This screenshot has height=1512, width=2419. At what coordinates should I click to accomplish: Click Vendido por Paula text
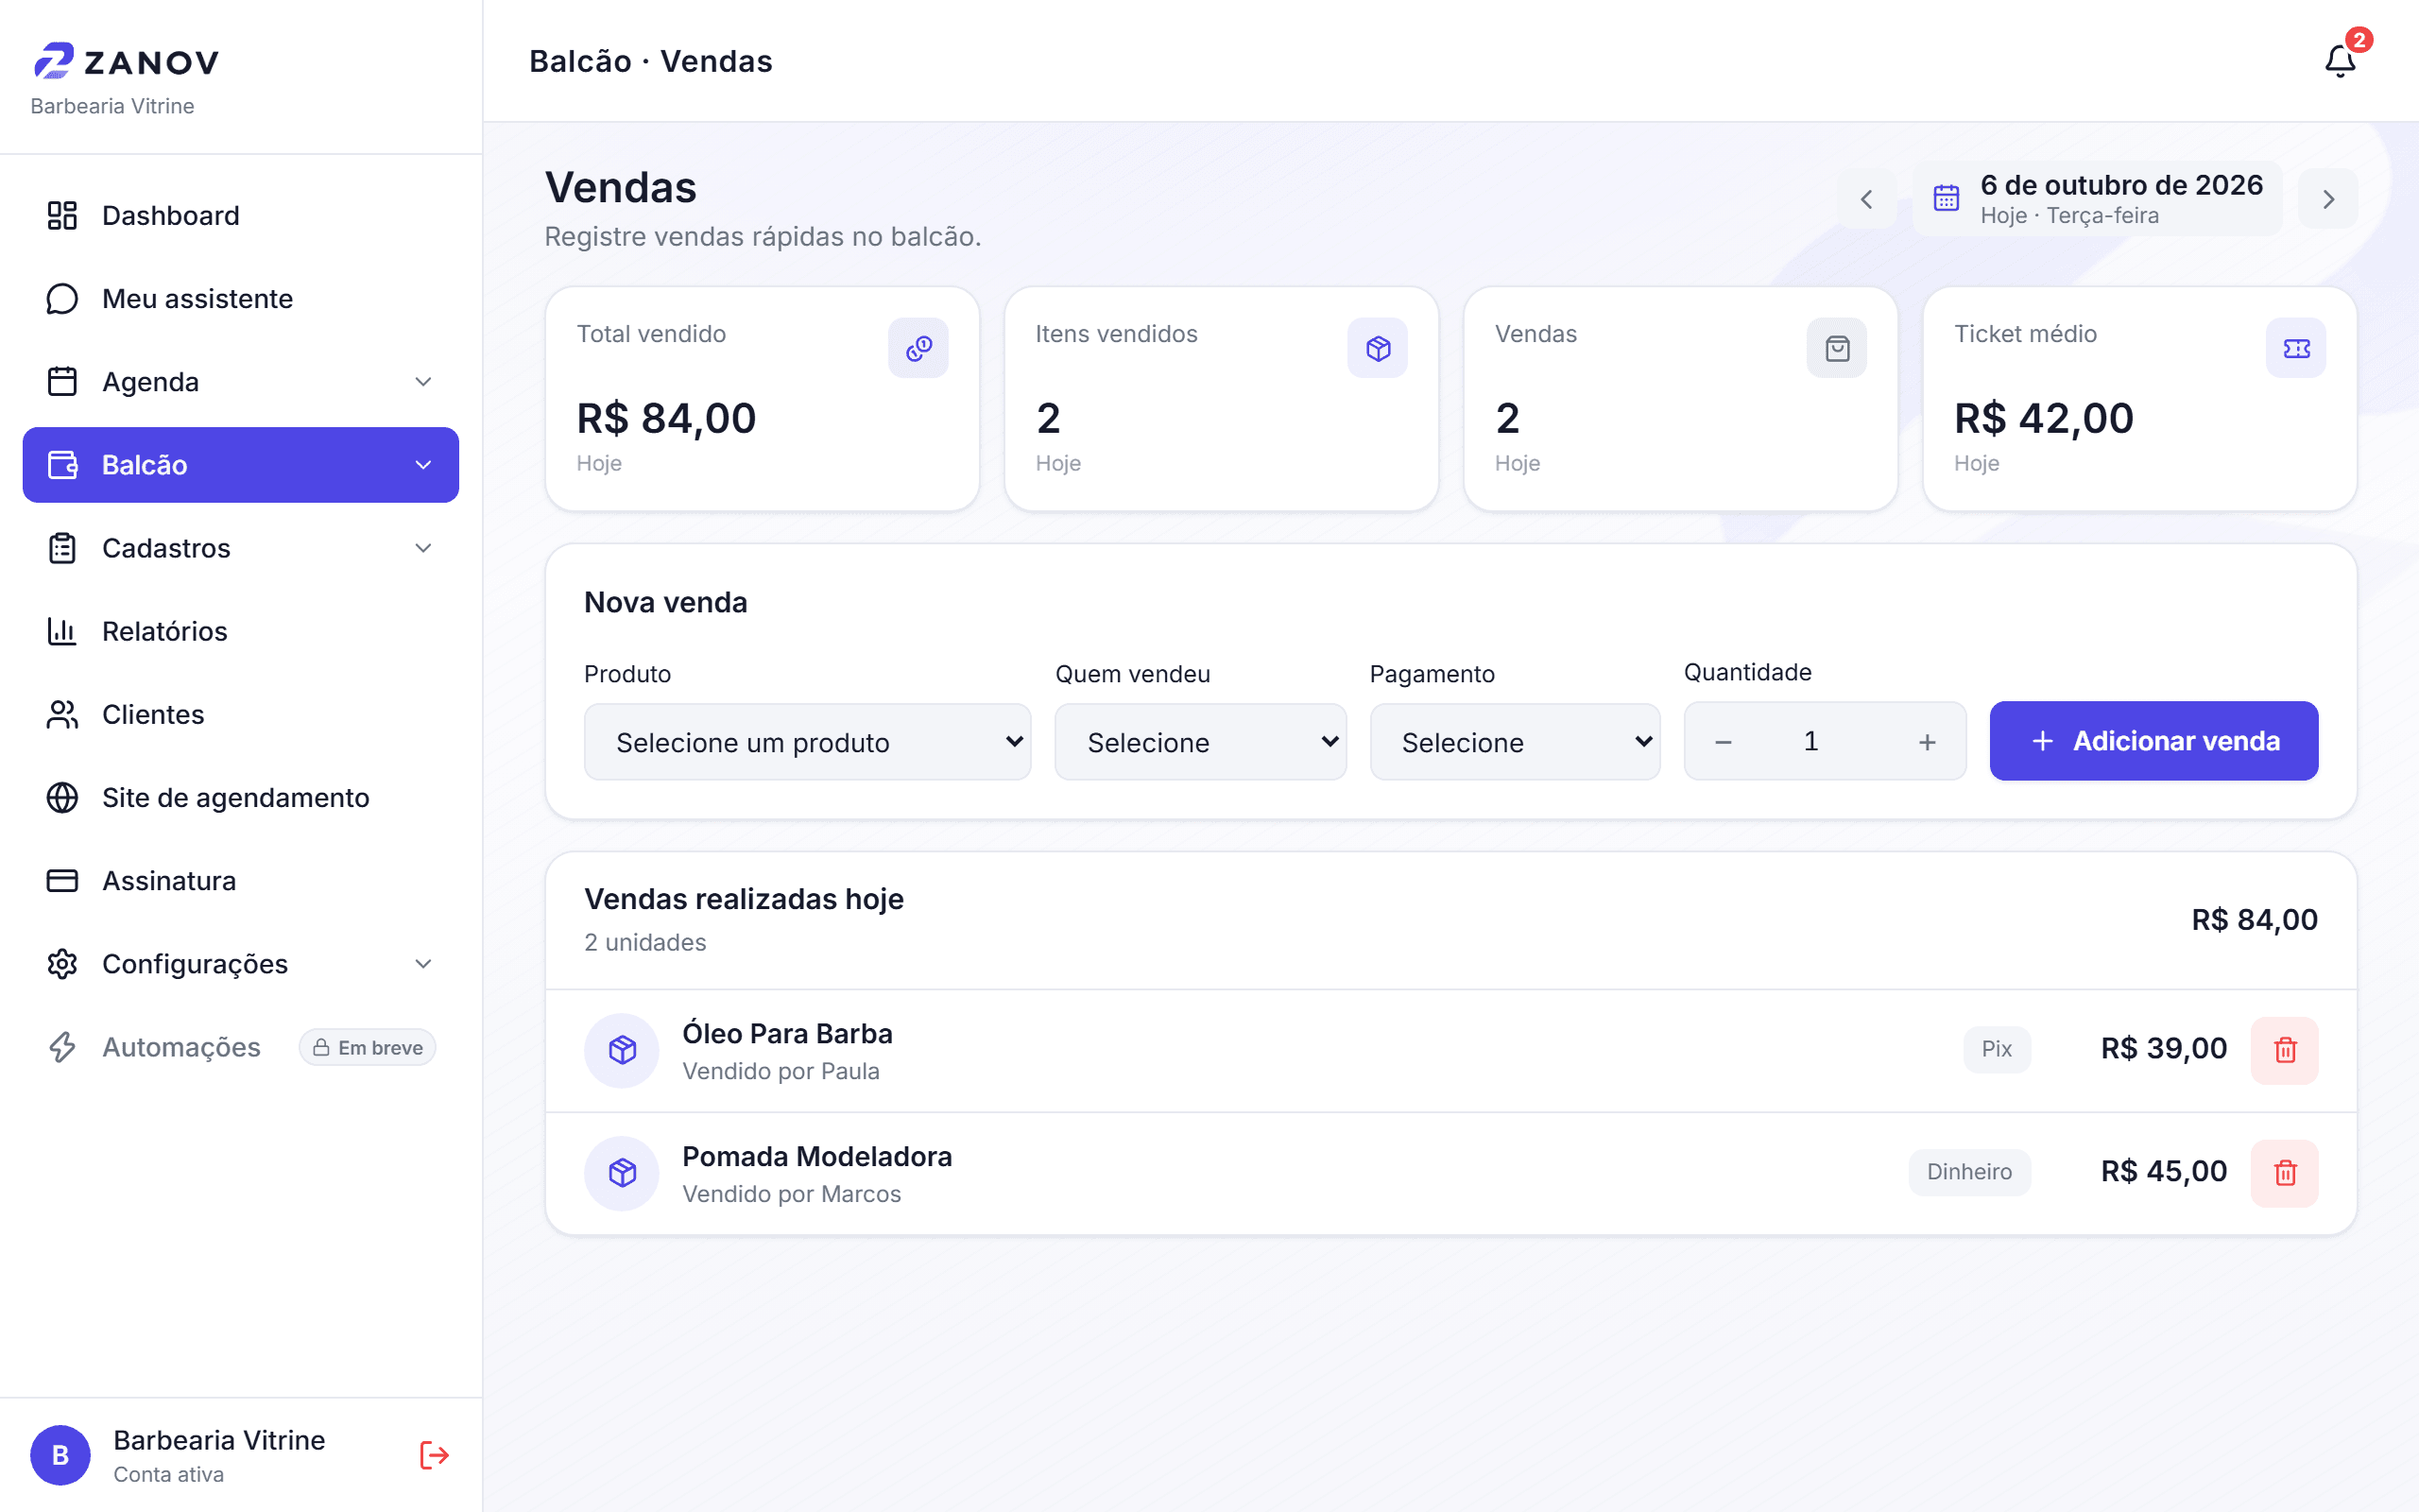[x=781, y=1071]
